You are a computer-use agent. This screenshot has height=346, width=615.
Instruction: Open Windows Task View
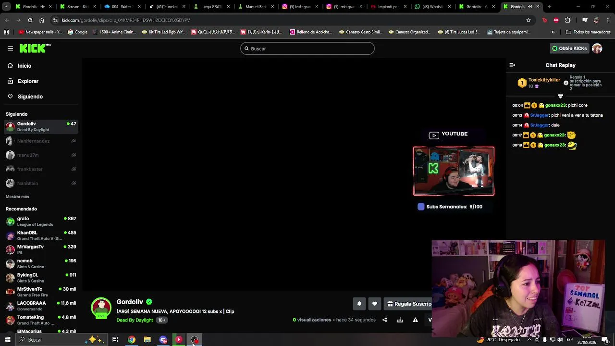[x=115, y=340]
